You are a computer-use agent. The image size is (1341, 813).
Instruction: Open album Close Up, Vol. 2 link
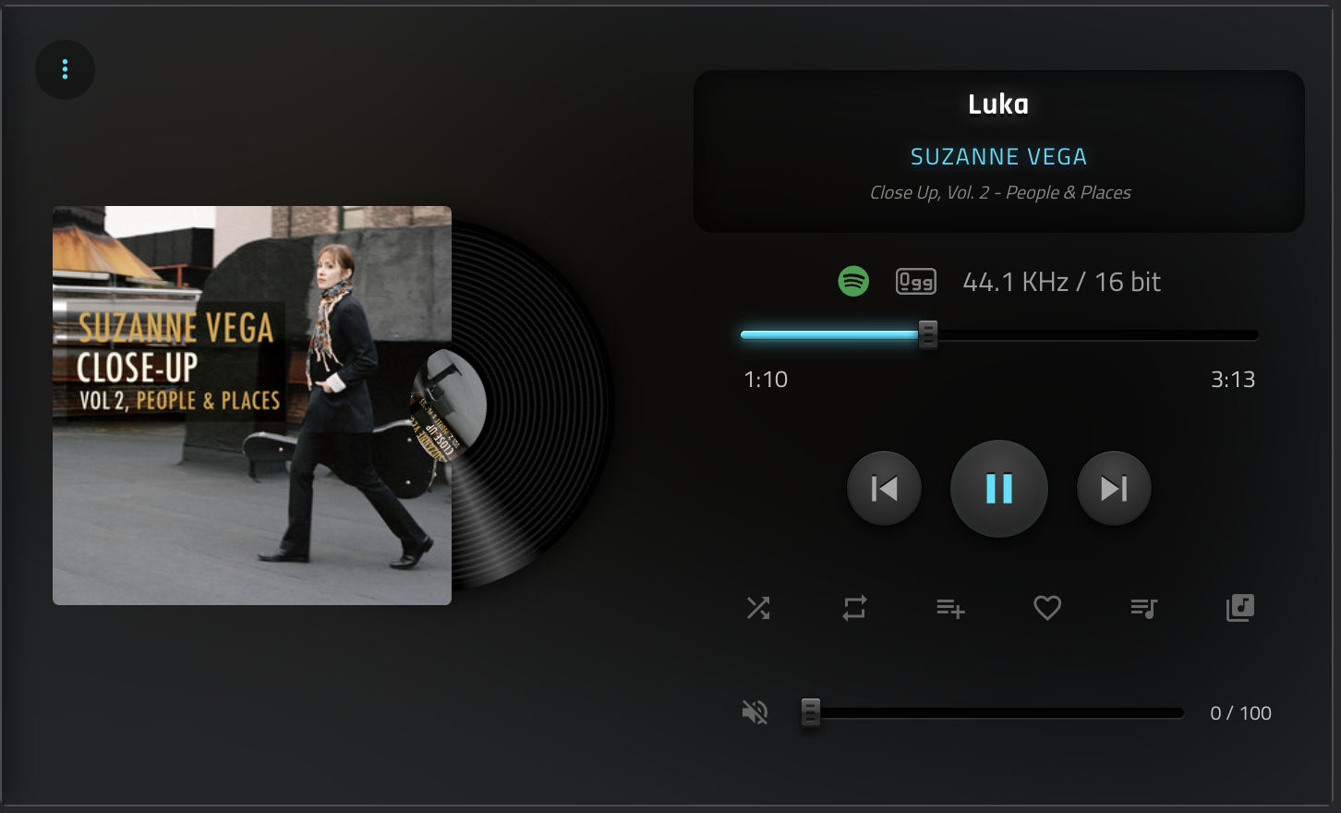pyautogui.click(x=1000, y=192)
